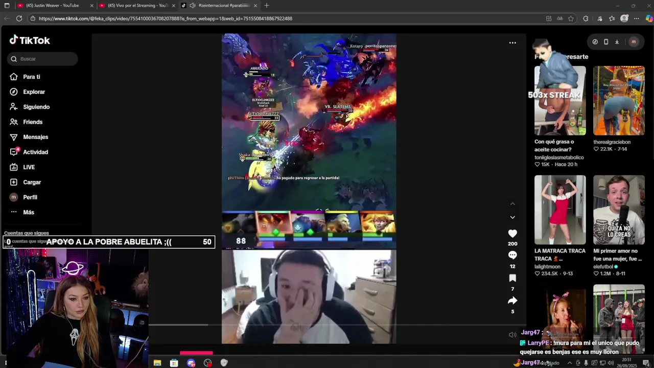The width and height of the screenshot is (654, 368).
Task: Open Copilot sidebar icon
Action: click(649, 18)
